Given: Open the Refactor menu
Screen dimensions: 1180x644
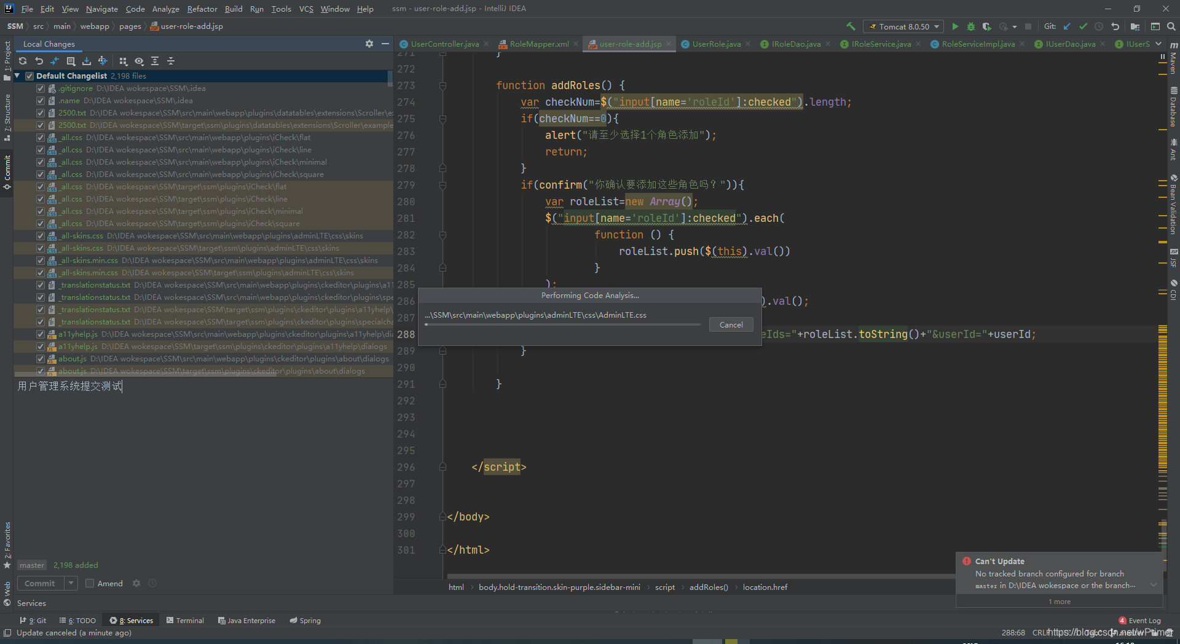Looking at the screenshot, I should [x=202, y=9].
